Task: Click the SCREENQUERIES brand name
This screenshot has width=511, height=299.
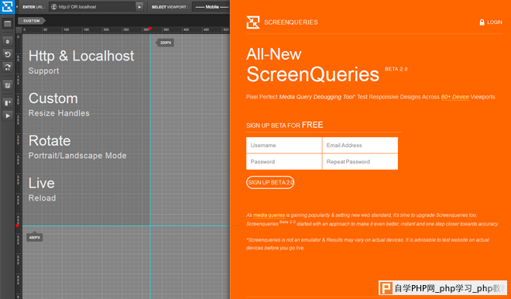Action: [290, 22]
